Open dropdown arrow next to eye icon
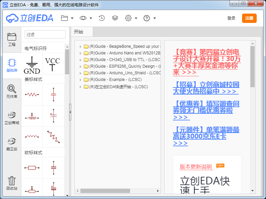266x199 pixels. tap(91, 18)
